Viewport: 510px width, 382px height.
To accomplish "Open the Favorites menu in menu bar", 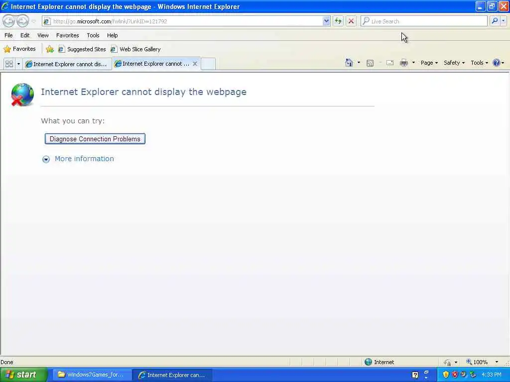I will coord(68,35).
